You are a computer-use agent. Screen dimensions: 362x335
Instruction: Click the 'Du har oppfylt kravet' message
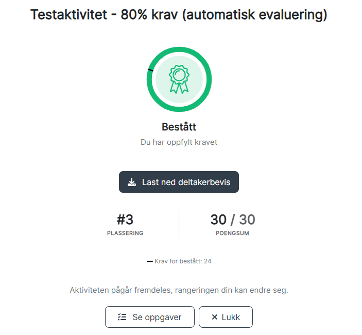(x=179, y=142)
